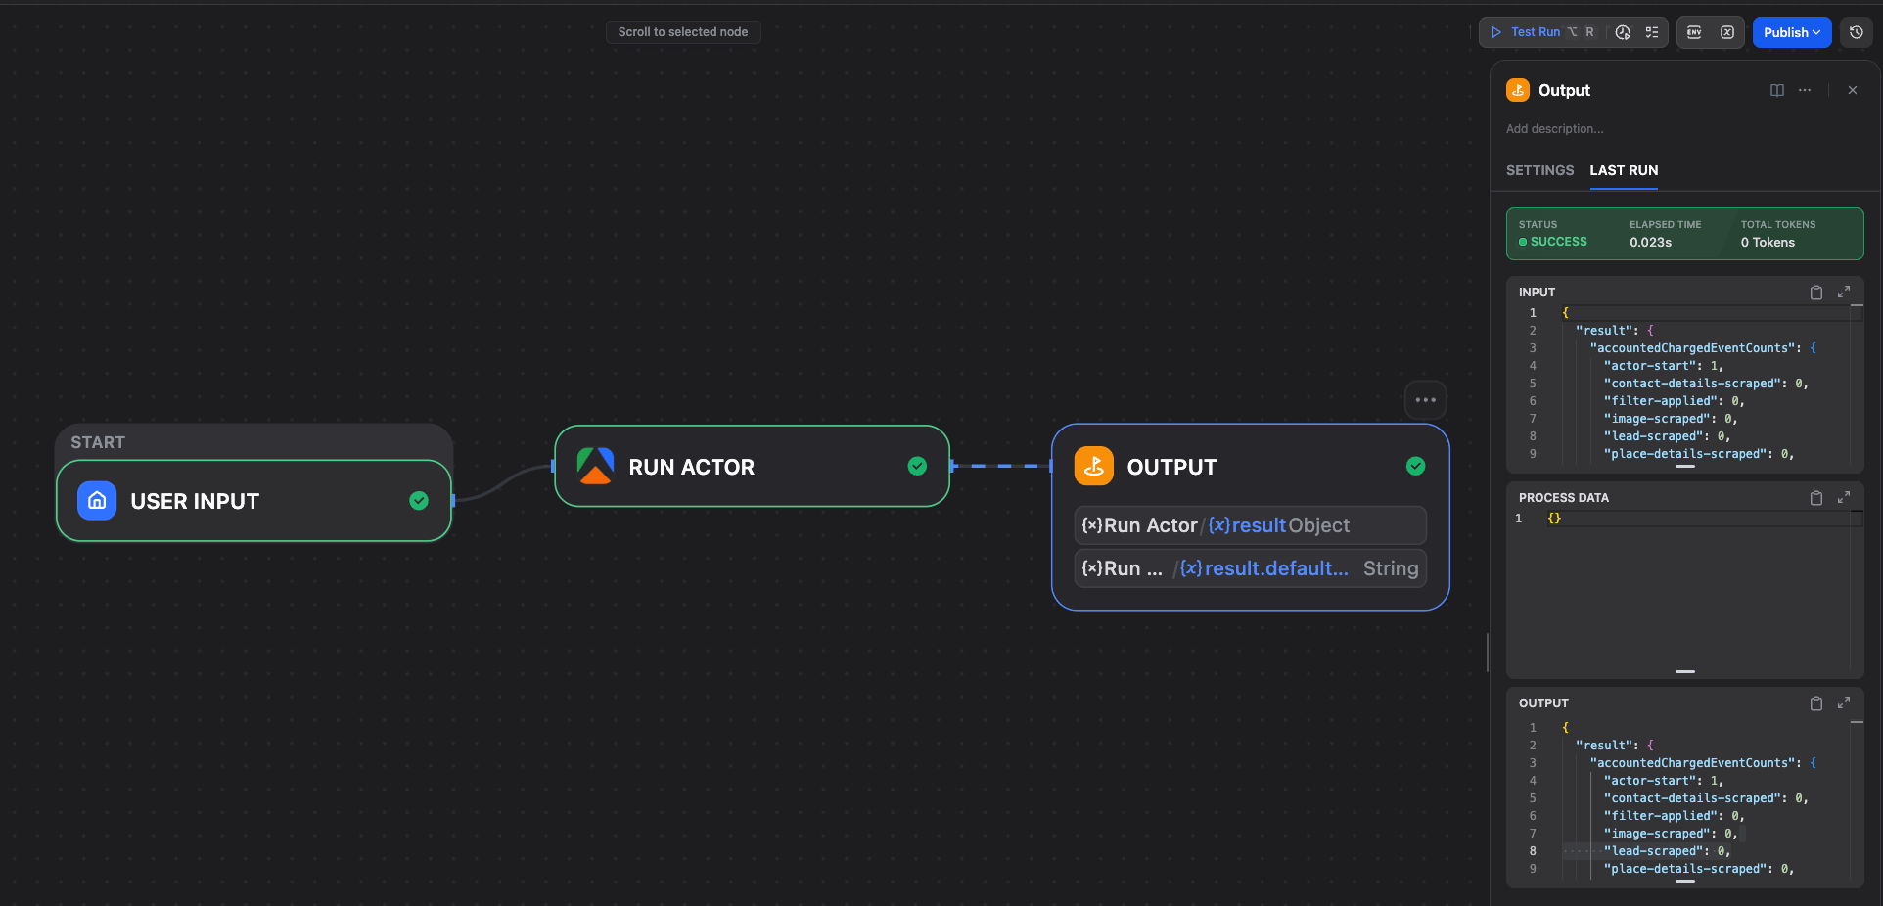Copy the INPUT JSON using the clipboard icon
Image resolution: width=1883 pixels, height=906 pixels.
coord(1816,293)
